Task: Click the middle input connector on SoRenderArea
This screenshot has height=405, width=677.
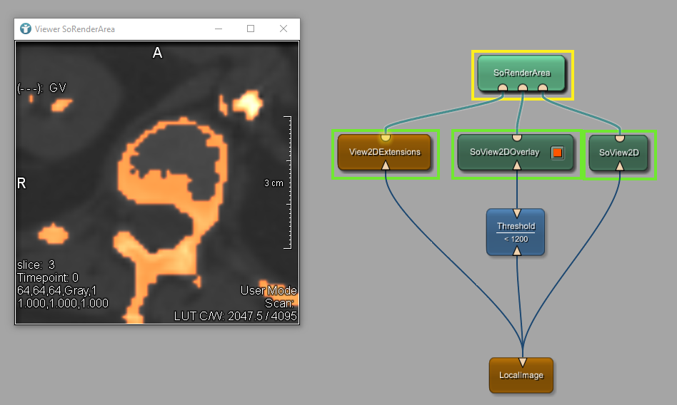Action: [523, 88]
